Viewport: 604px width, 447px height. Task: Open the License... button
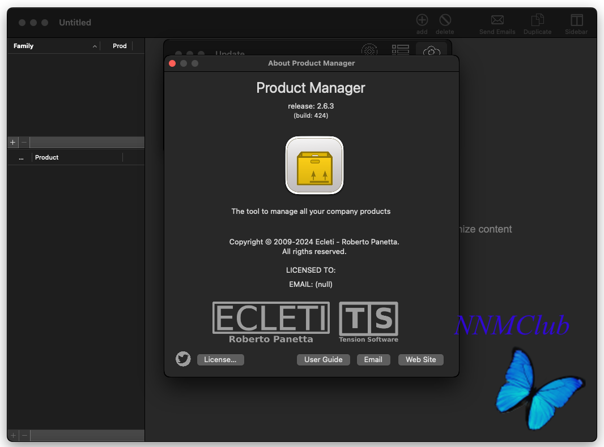(x=220, y=360)
